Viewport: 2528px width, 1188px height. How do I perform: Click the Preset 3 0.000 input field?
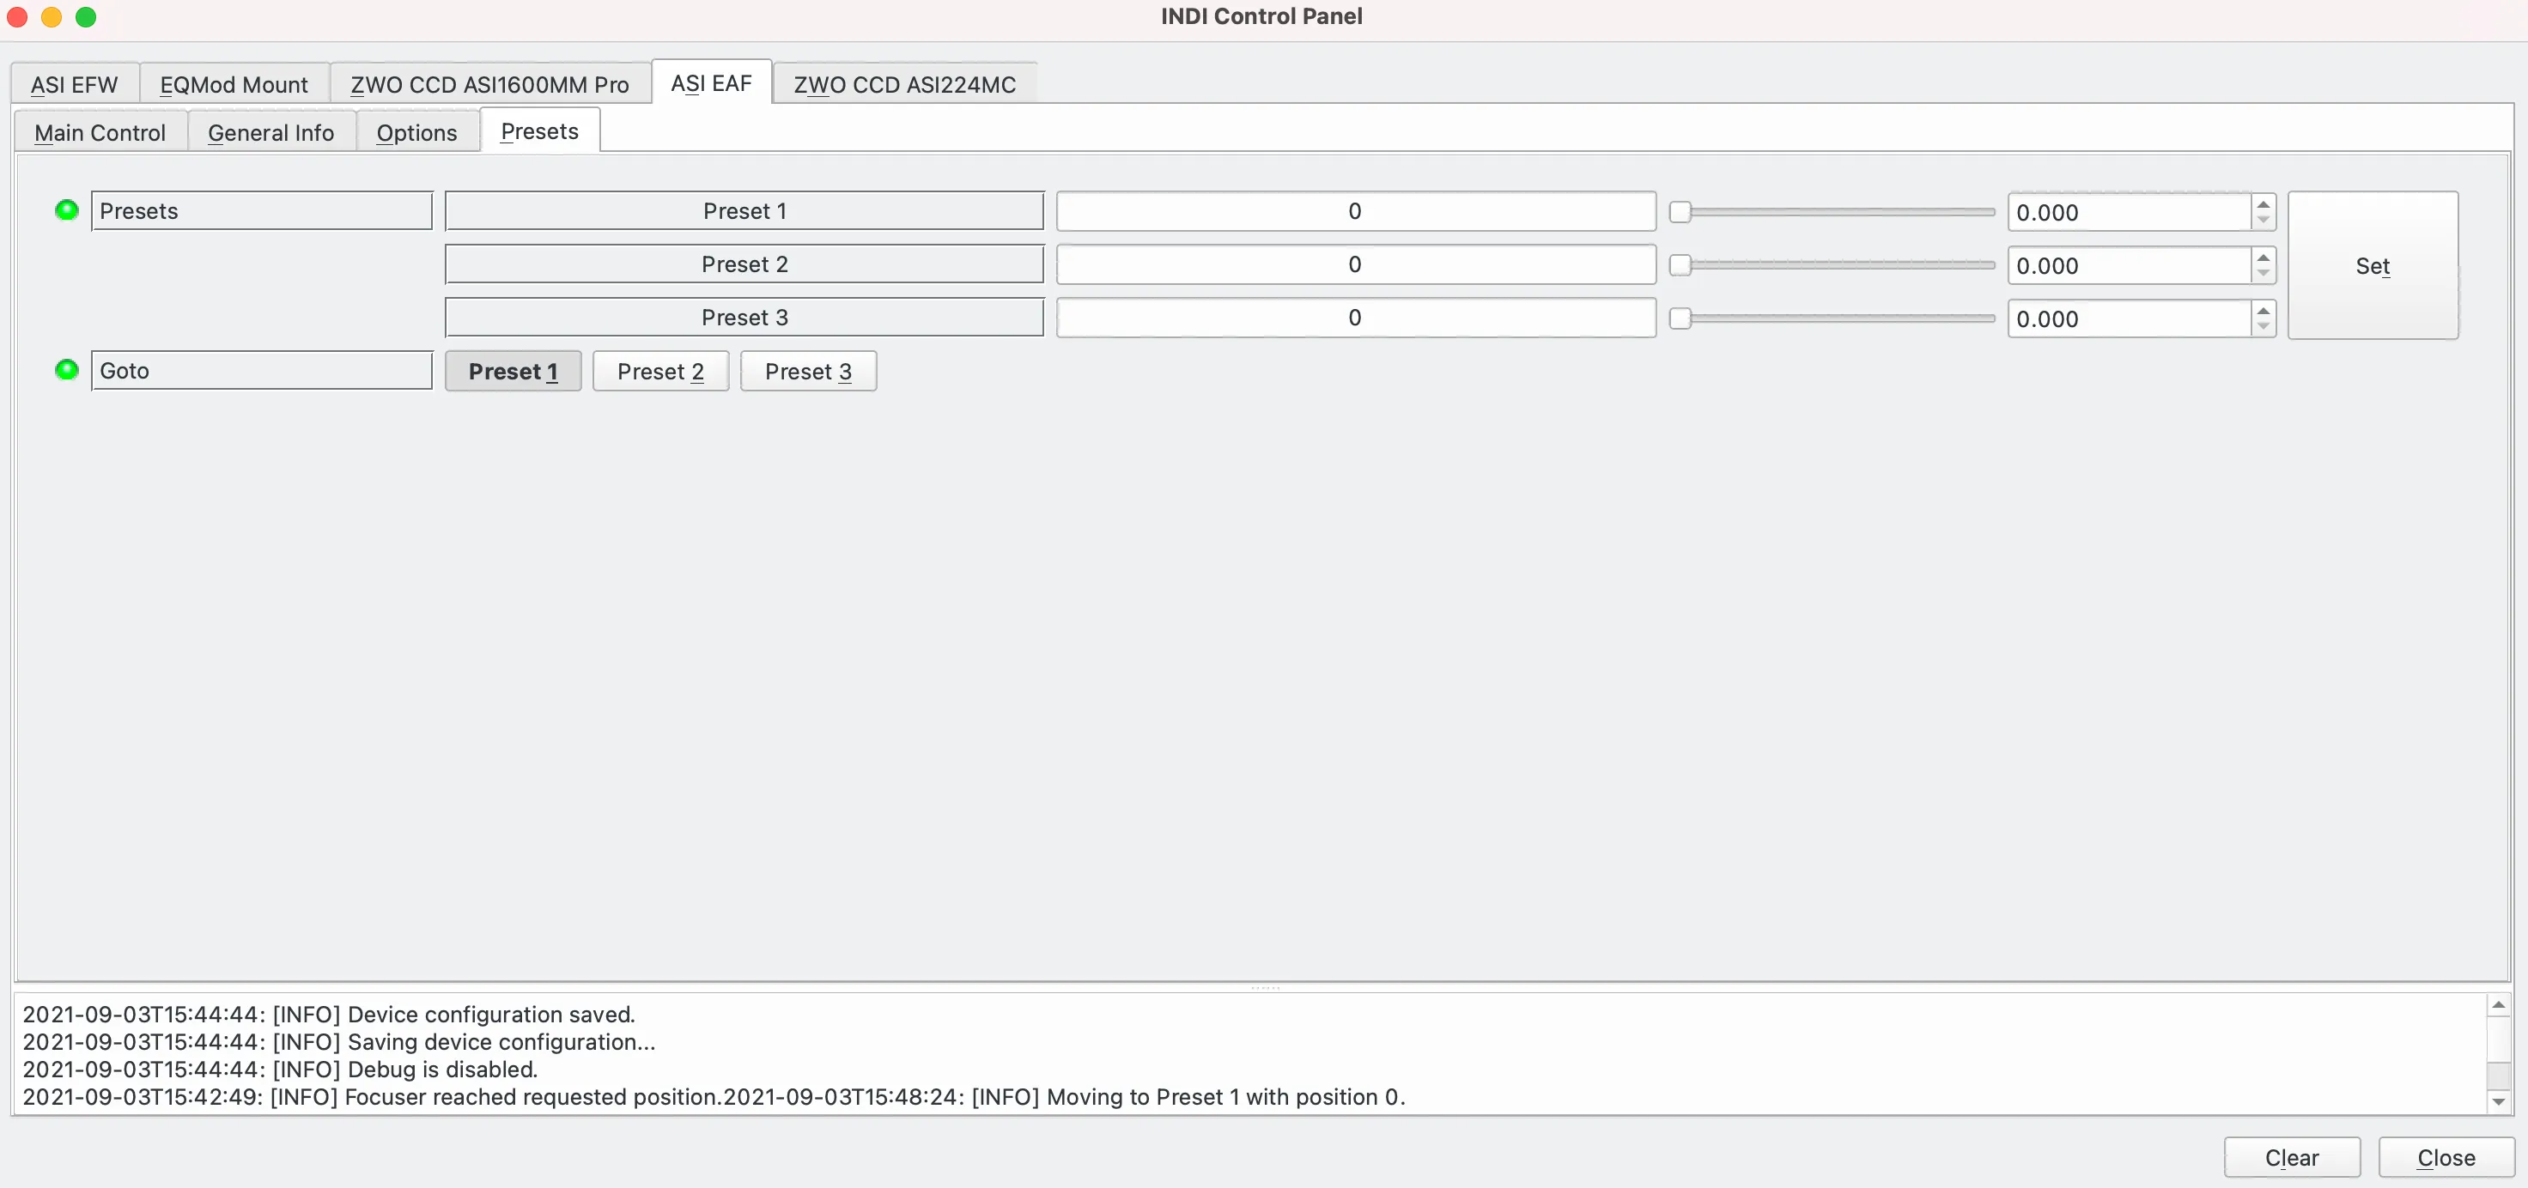[2130, 318]
